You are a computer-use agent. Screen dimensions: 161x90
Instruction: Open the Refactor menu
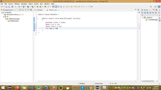[17, 4]
